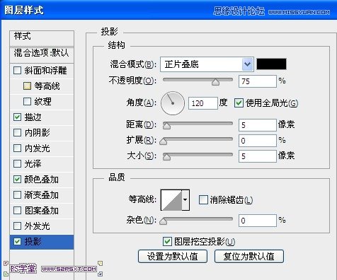Viewport: 337px width, 280px height.
Task: Toggle 使用全局光 checkbox
Action: pos(239,103)
